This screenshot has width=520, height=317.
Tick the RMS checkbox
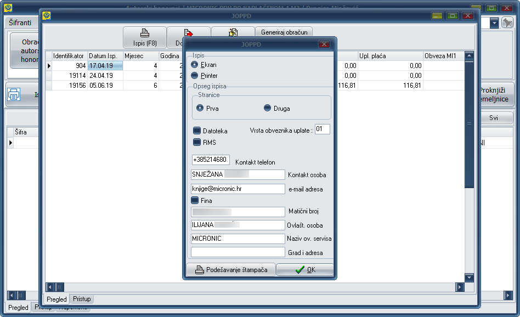pyautogui.click(x=197, y=142)
